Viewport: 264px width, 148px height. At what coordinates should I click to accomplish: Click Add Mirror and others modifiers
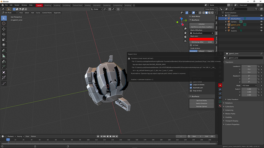coord(202,27)
